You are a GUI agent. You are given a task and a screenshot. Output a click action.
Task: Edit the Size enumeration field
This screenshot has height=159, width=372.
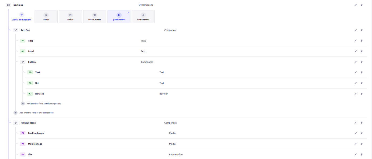pyautogui.click(x=356, y=154)
